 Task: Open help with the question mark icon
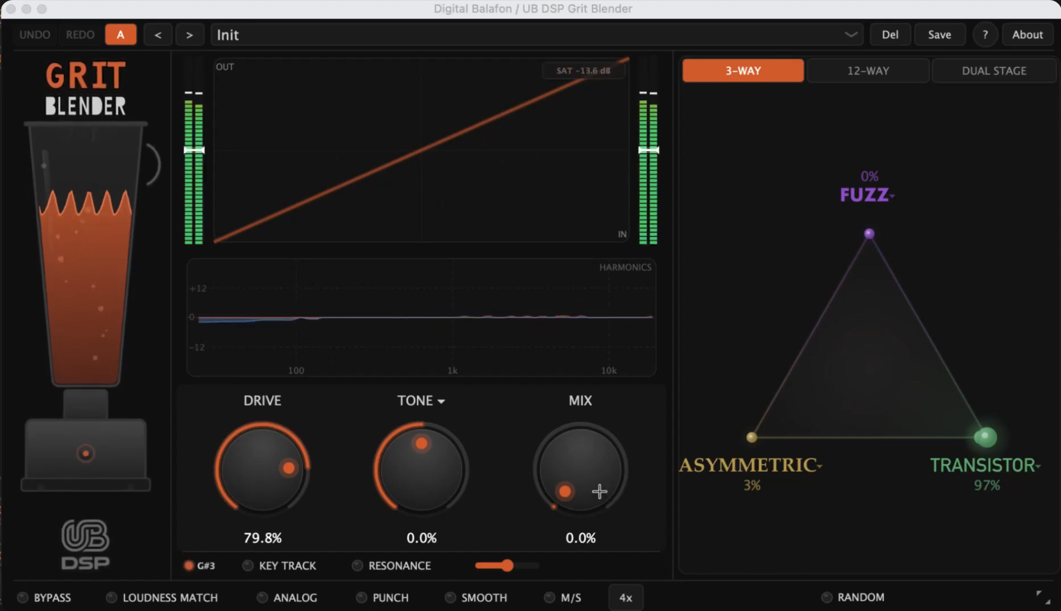click(985, 35)
